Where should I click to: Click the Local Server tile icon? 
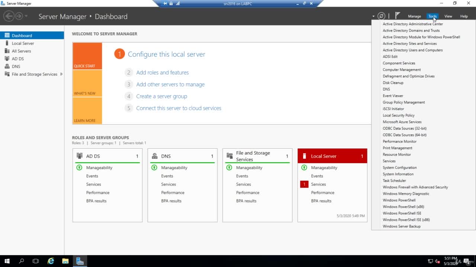coord(305,156)
